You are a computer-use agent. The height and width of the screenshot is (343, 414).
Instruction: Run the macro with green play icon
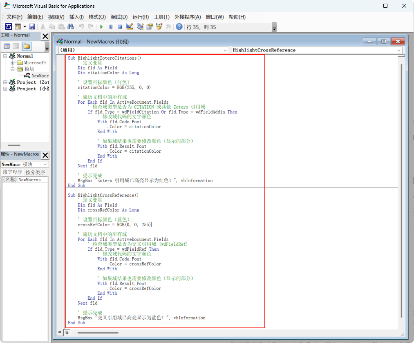[101, 27]
